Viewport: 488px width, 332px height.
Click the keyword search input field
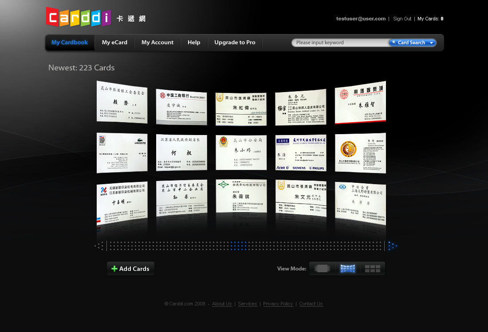coord(339,43)
